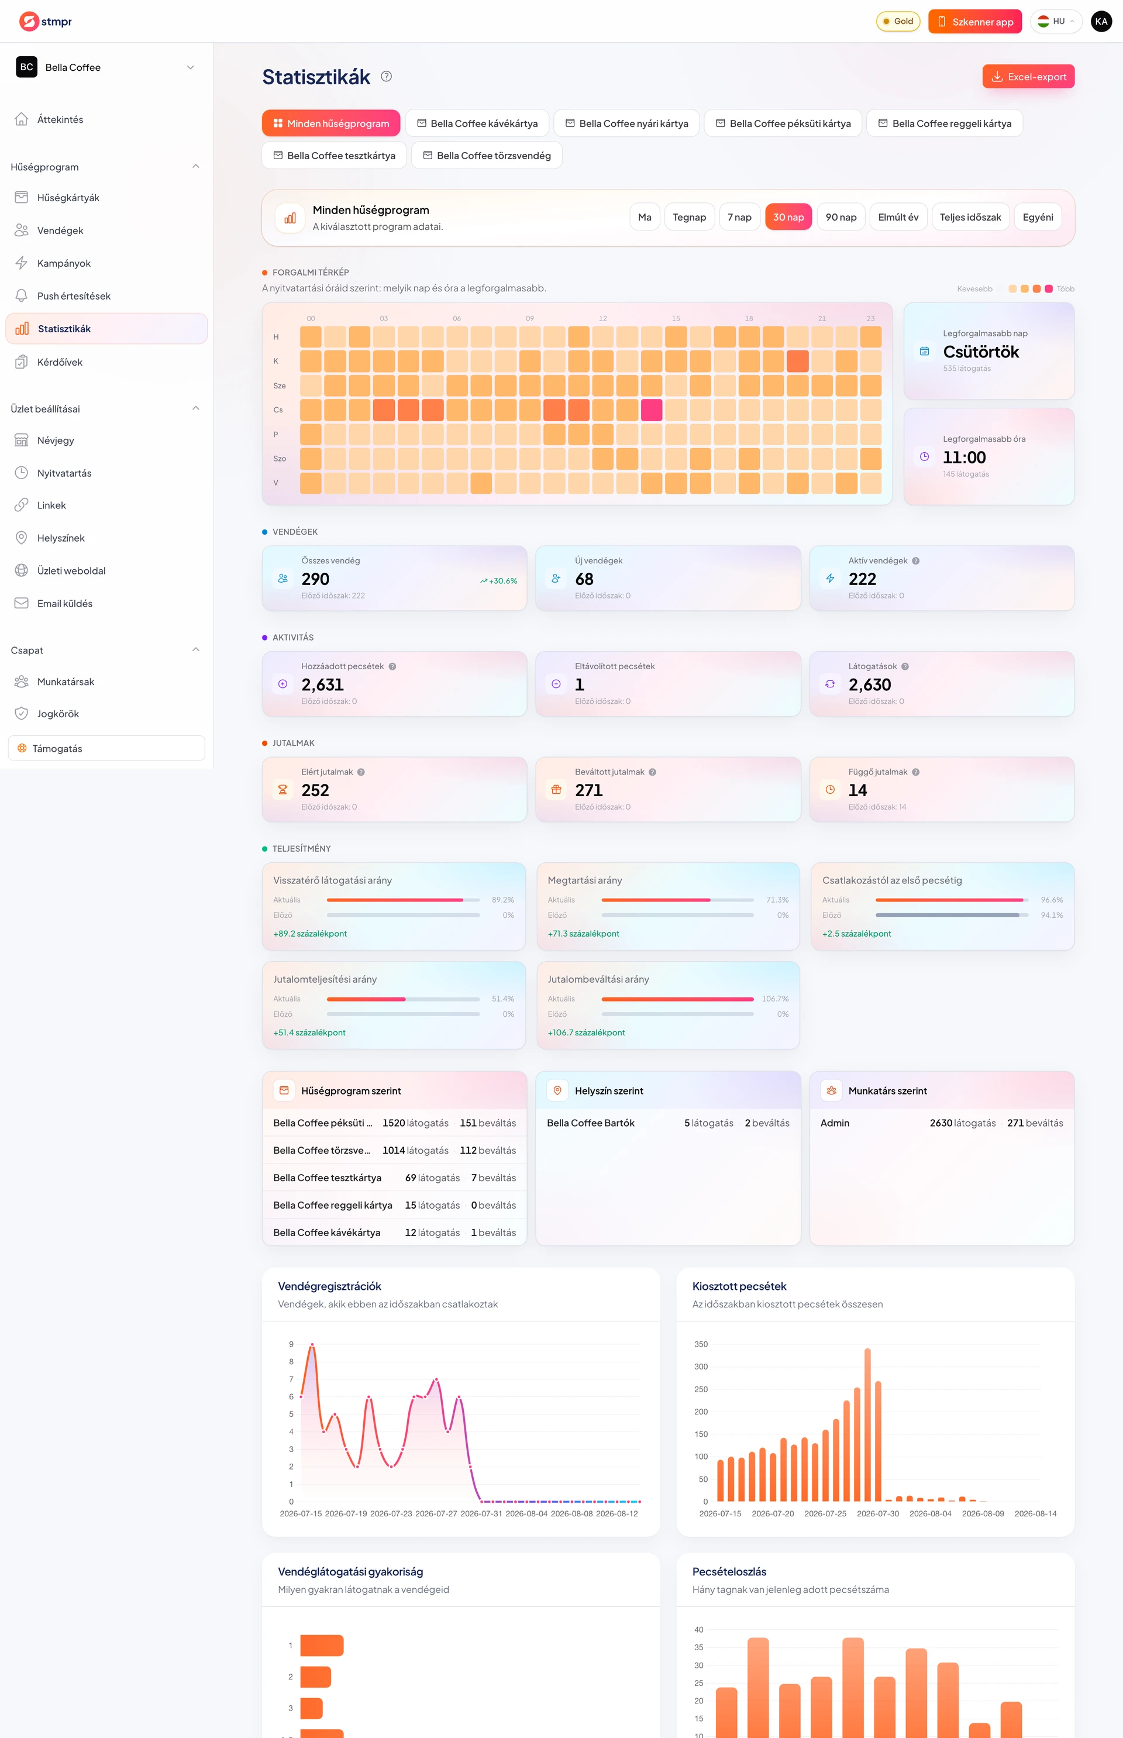
Task: Click the Bella Coffee tesztkártya program row
Action: [x=394, y=1178]
